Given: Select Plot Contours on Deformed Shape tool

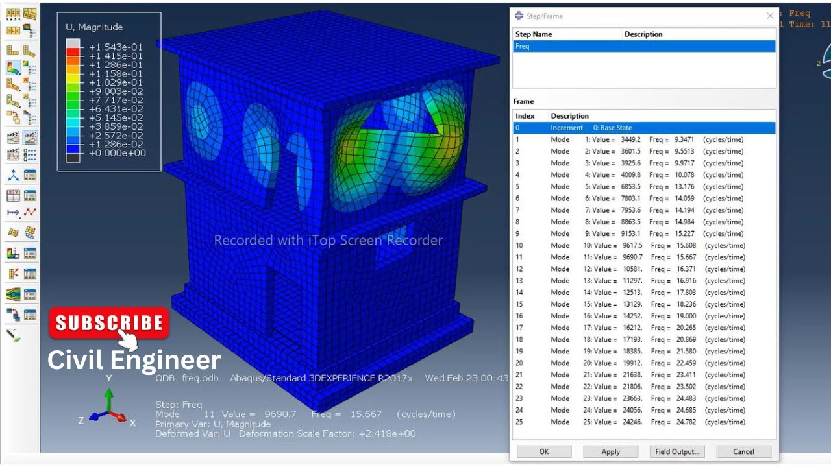Looking at the screenshot, I should pyautogui.click(x=12, y=67).
